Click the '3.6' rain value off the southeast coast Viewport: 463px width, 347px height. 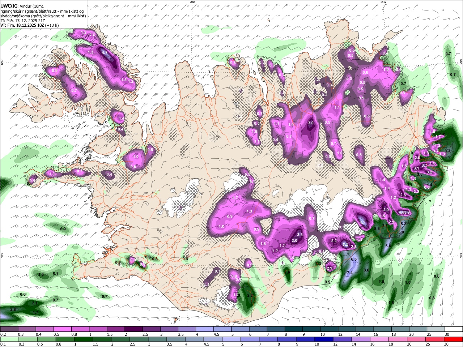click(366, 270)
